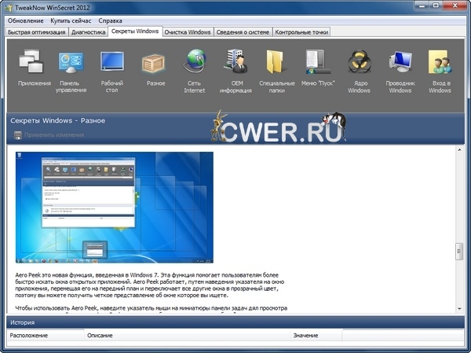
Task: Click the Меню "Пуск" icon
Action: click(317, 62)
